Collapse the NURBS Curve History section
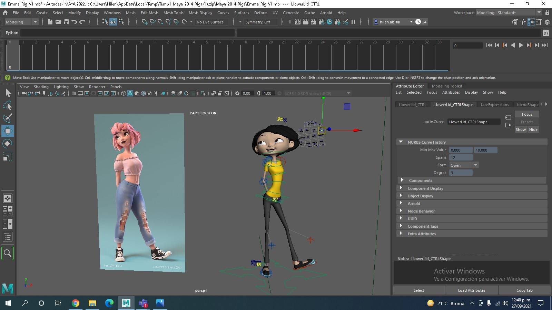 [x=401, y=142]
